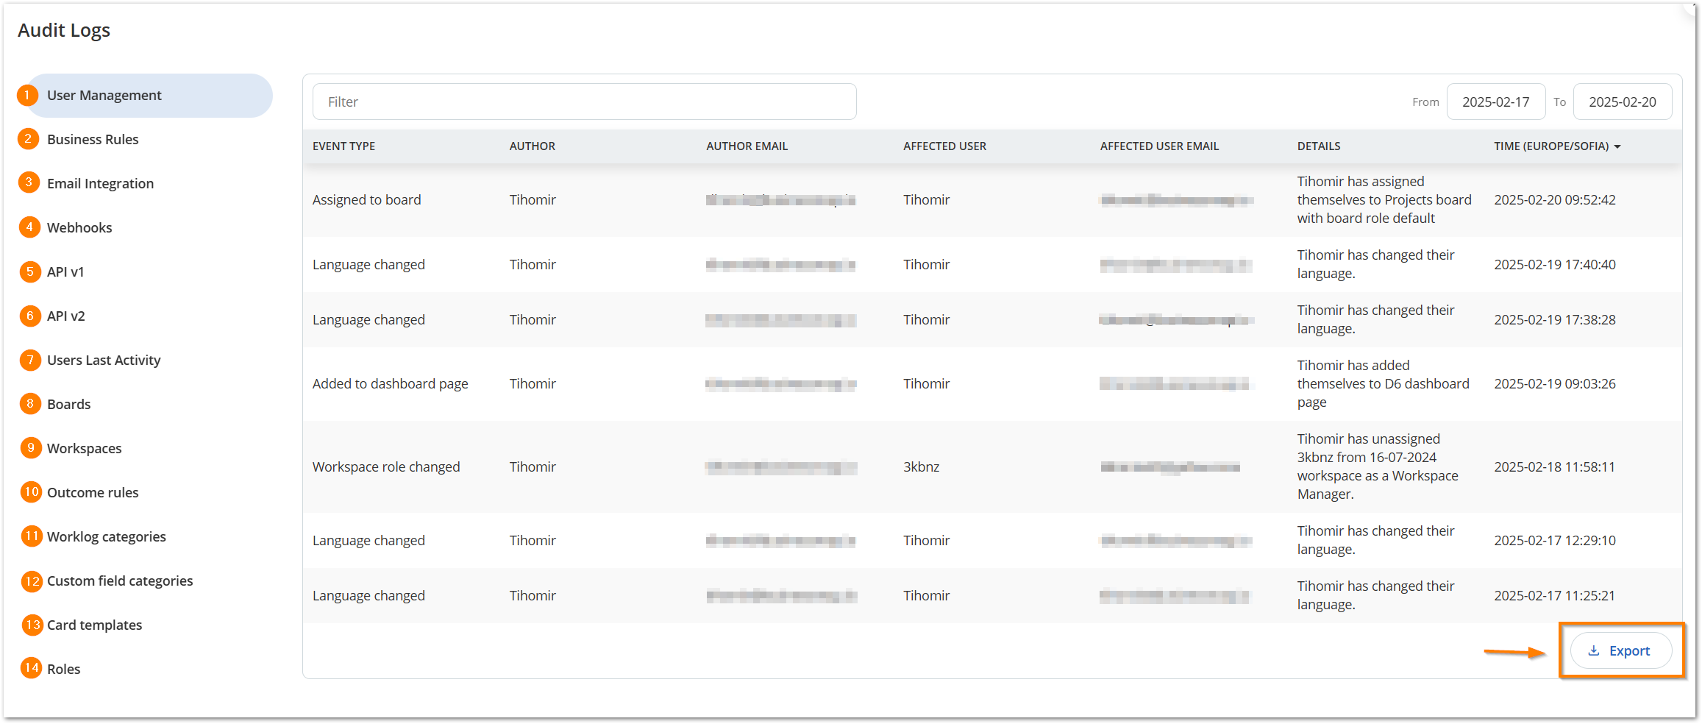Click orange badge number 4 for Webhooks
The image size is (1702, 724).
(x=29, y=227)
